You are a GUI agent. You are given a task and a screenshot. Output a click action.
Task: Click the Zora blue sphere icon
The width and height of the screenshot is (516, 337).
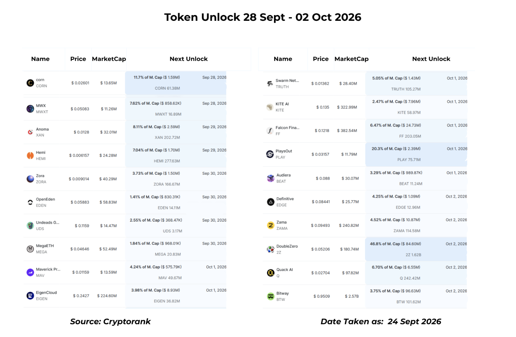(30, 179)
